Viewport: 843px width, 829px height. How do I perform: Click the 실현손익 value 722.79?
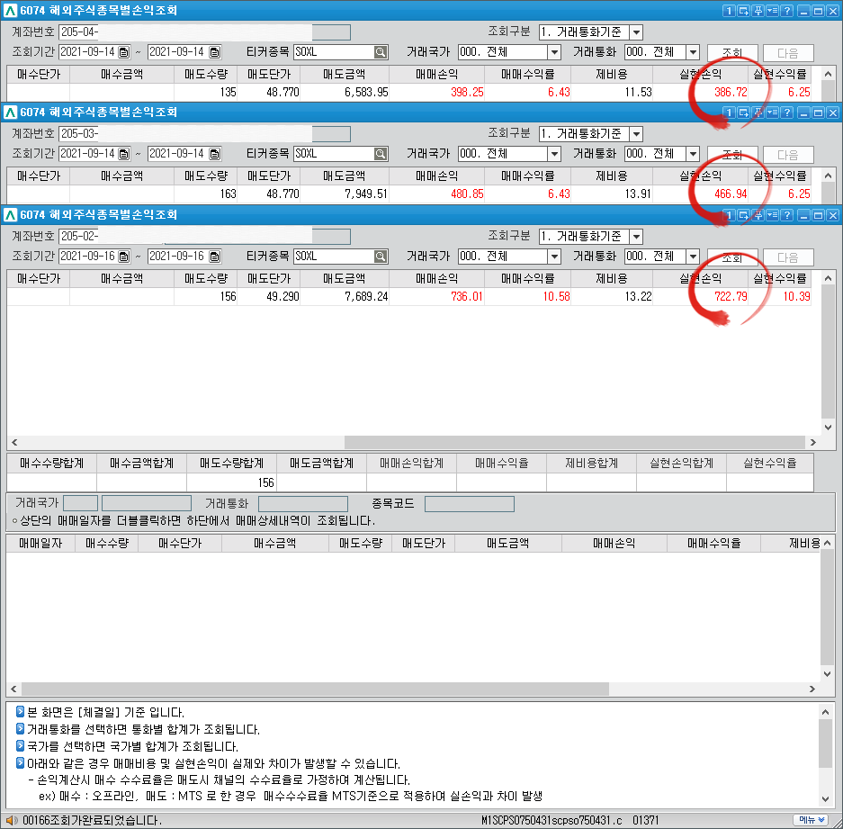[731, 296]
